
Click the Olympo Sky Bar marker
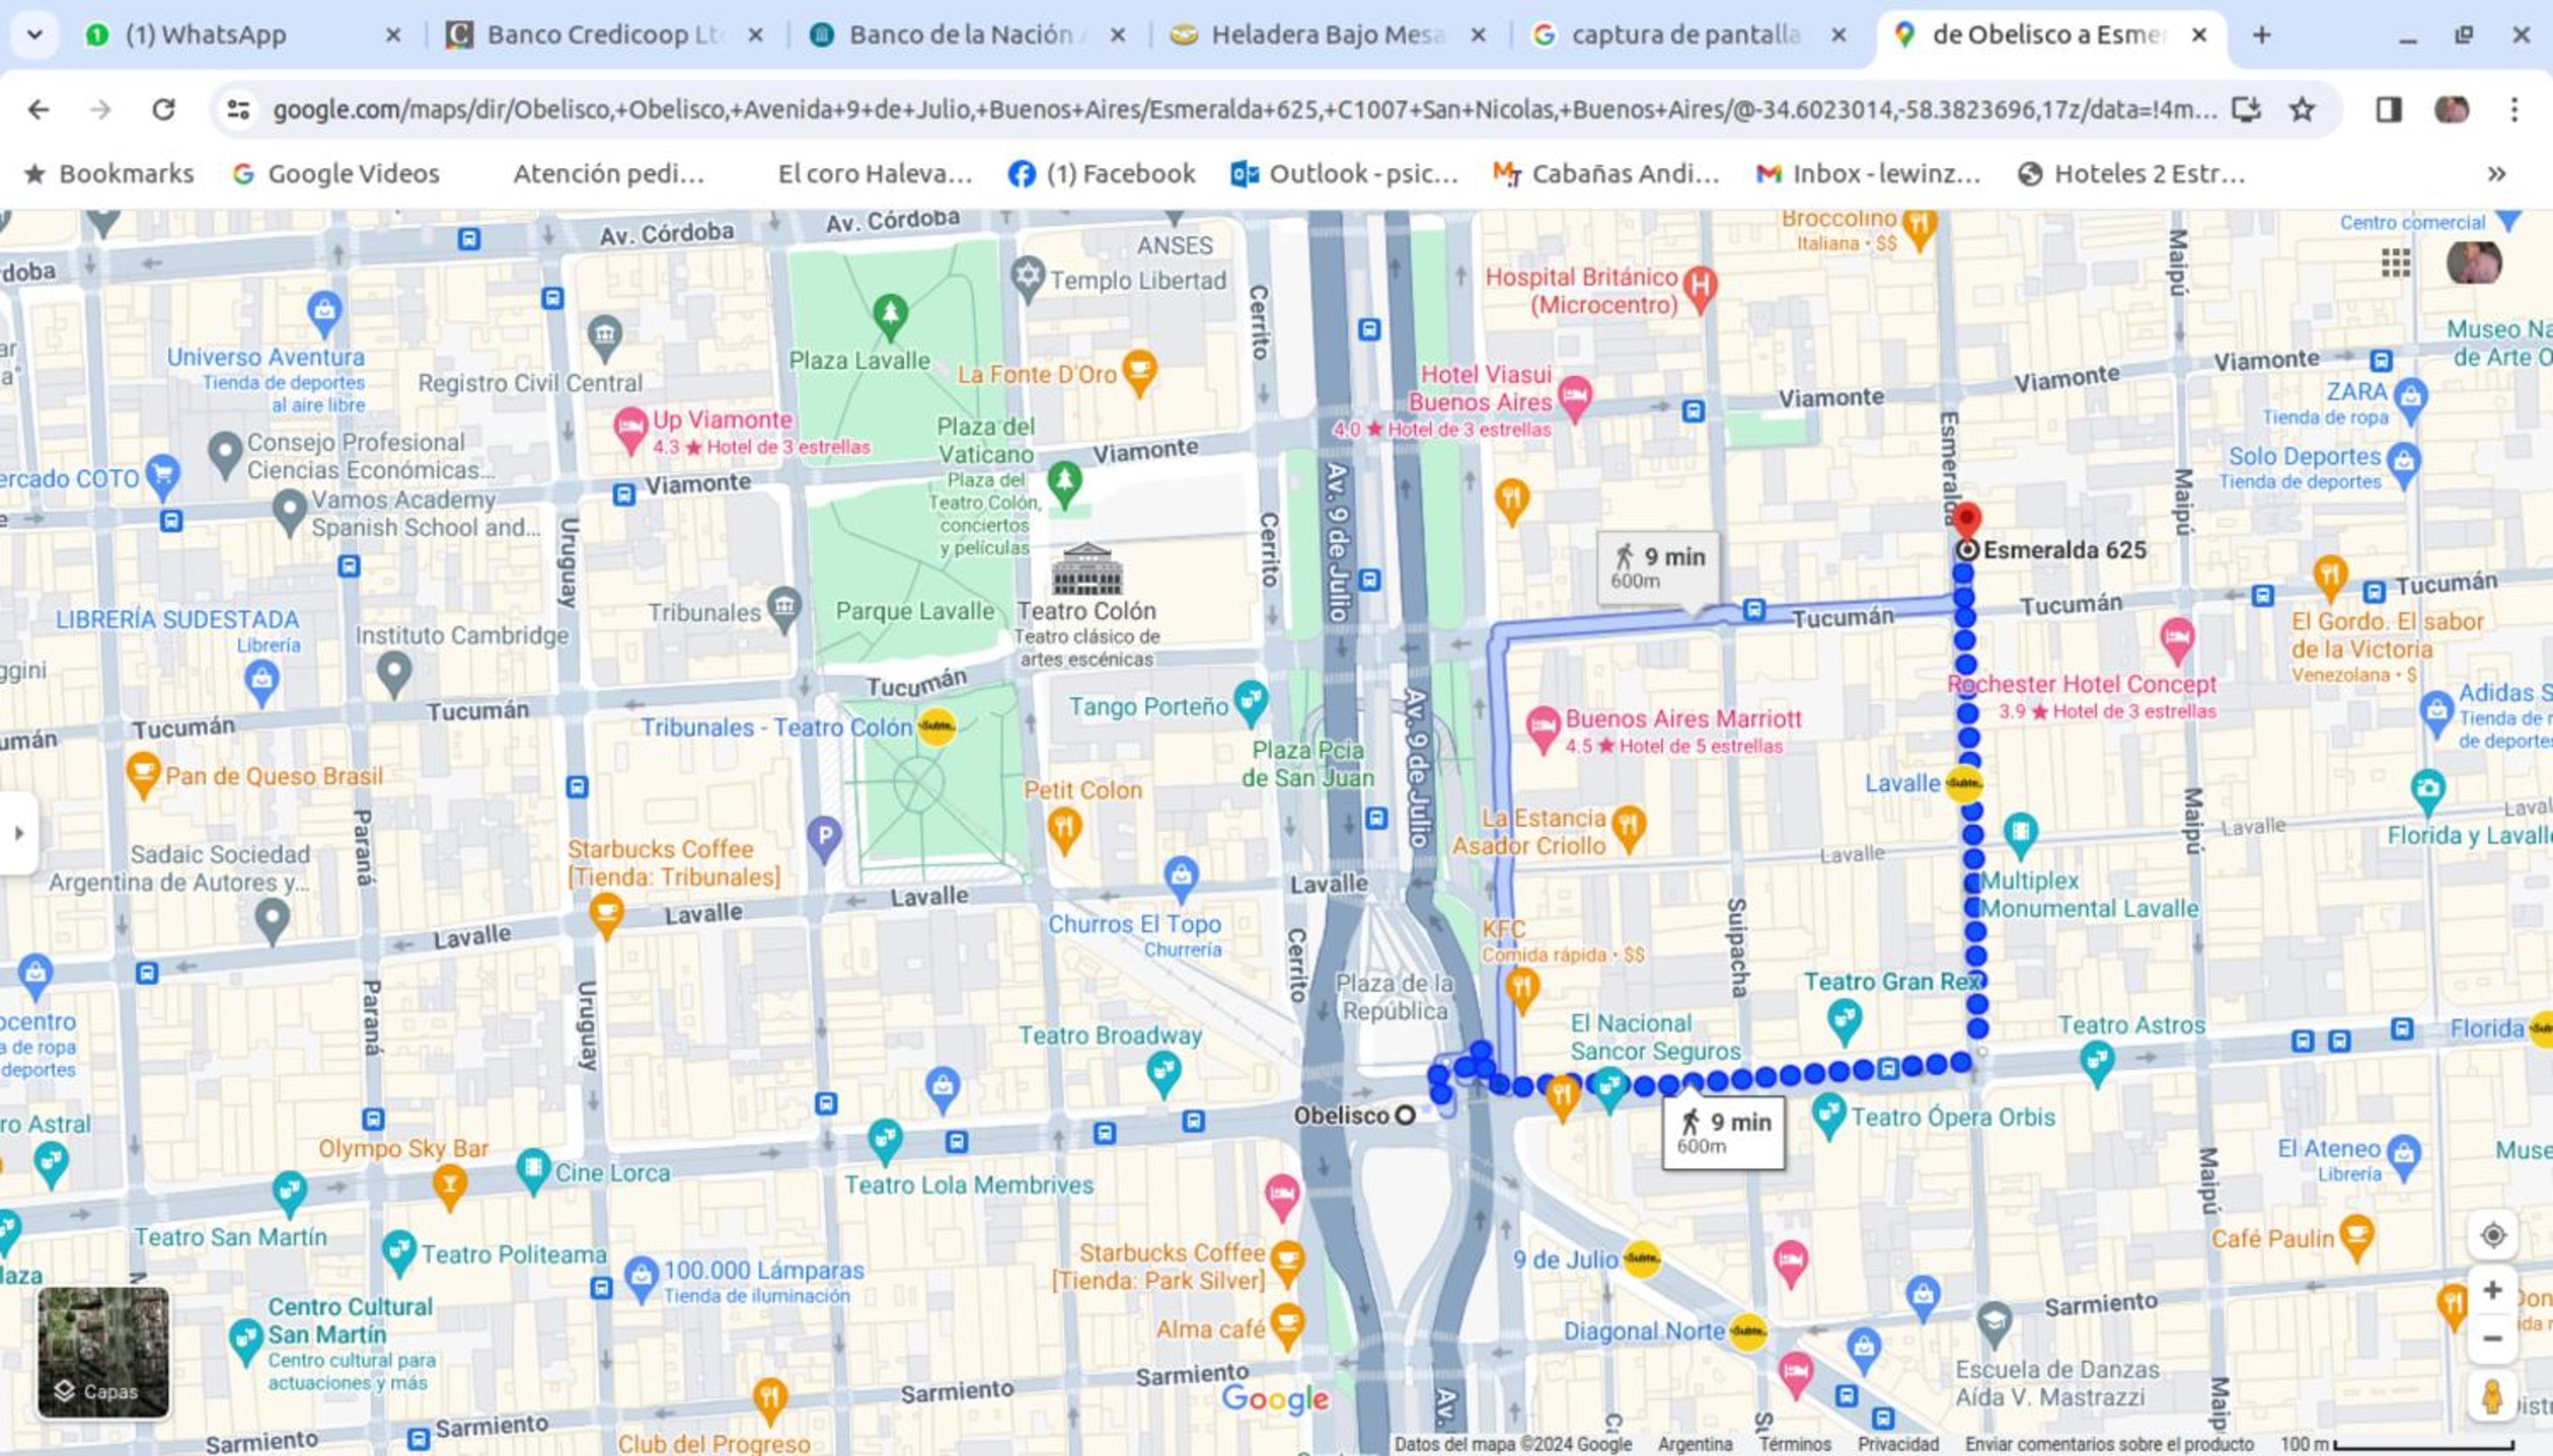tap(449, 1188)
